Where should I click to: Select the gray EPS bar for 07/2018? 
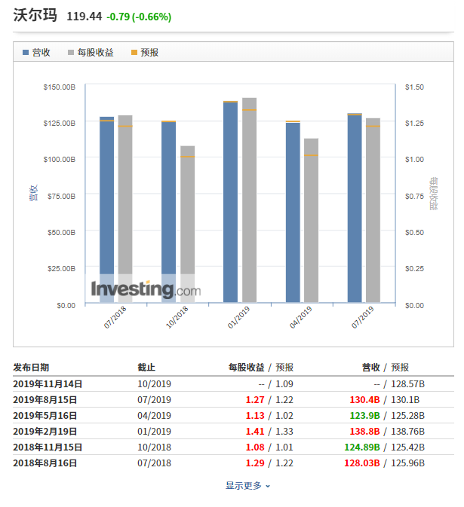[125, 209]
